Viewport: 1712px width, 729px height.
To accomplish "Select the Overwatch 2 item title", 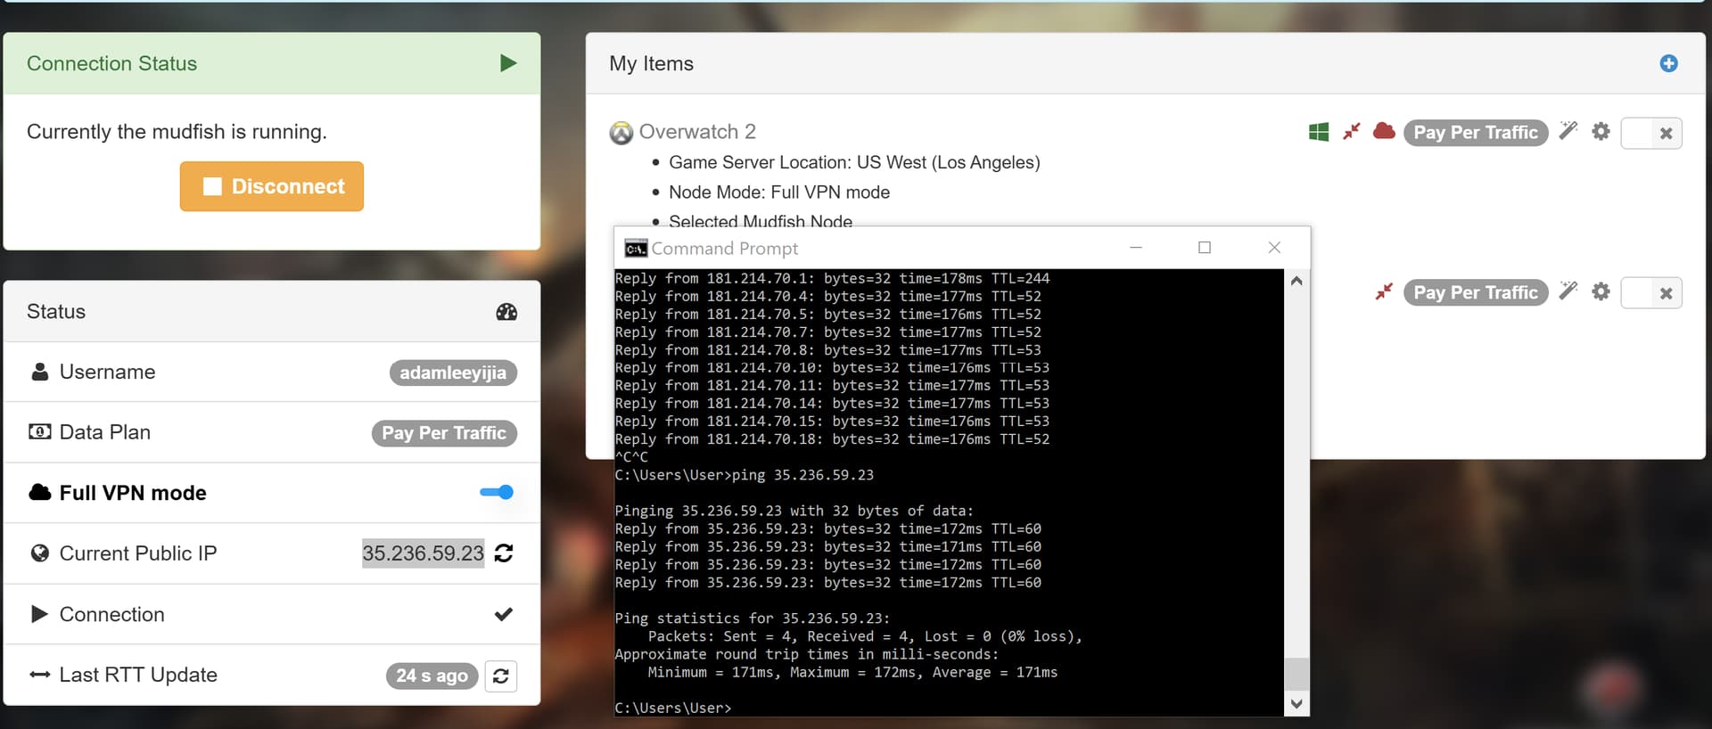I will [696, 132].
